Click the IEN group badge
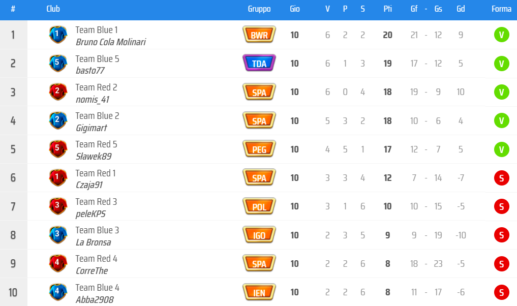This screenshot has height=306, width=517. coord(259,292)
